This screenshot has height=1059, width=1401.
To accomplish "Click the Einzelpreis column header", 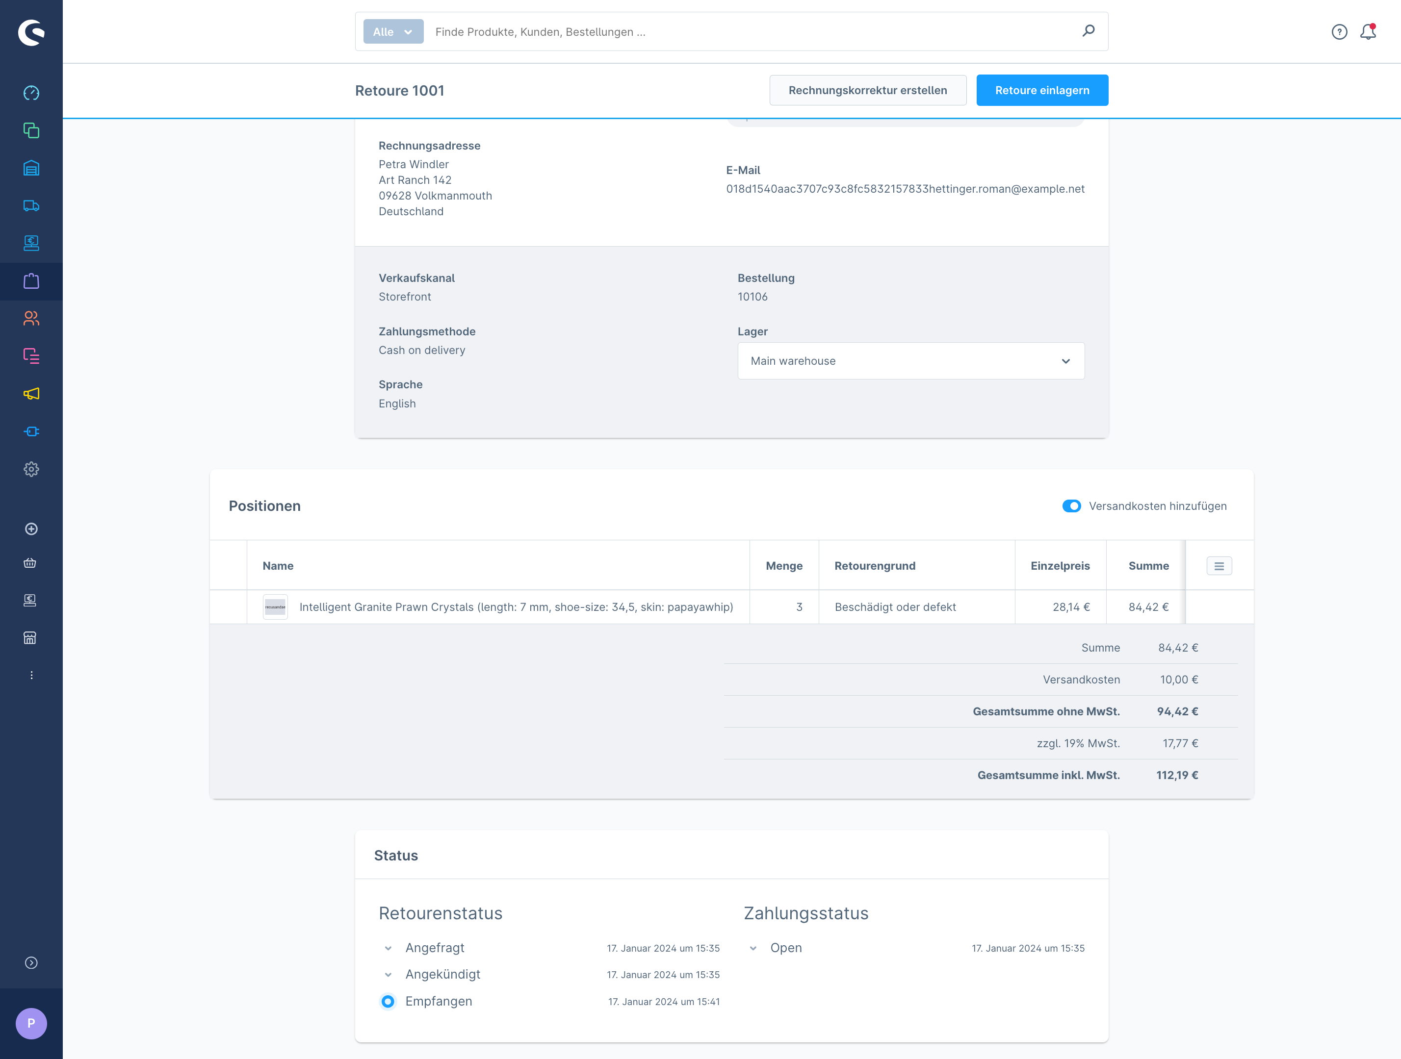I will [x=1060, y=566].
